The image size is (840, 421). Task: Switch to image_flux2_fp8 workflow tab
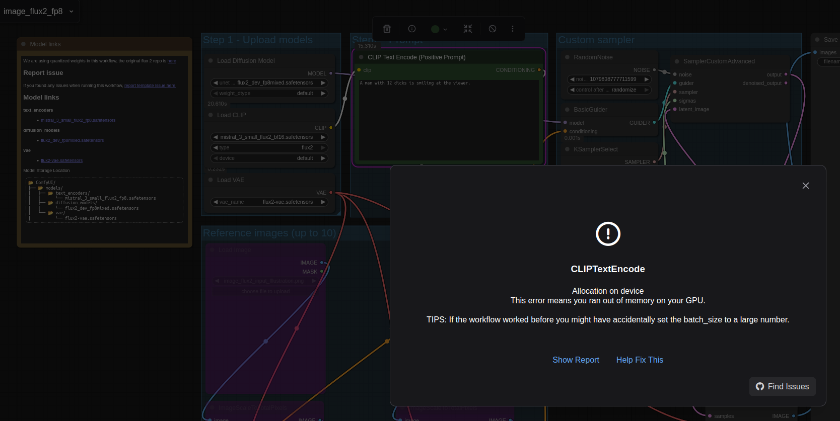pos(33,12)
